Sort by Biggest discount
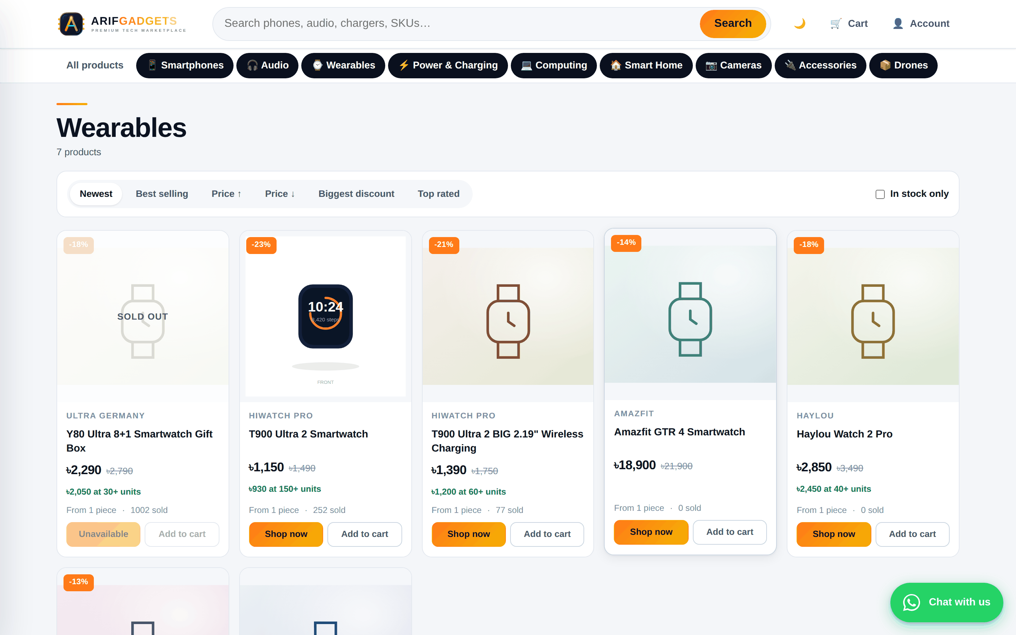 click(x=356, y=194)
